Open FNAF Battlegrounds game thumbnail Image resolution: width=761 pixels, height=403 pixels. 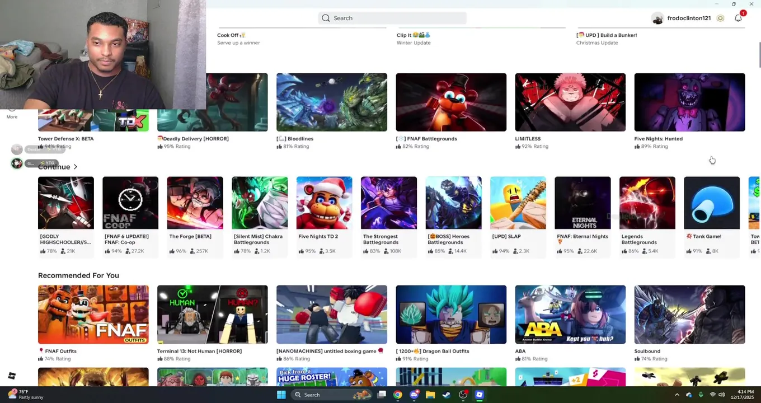(451, 102)
